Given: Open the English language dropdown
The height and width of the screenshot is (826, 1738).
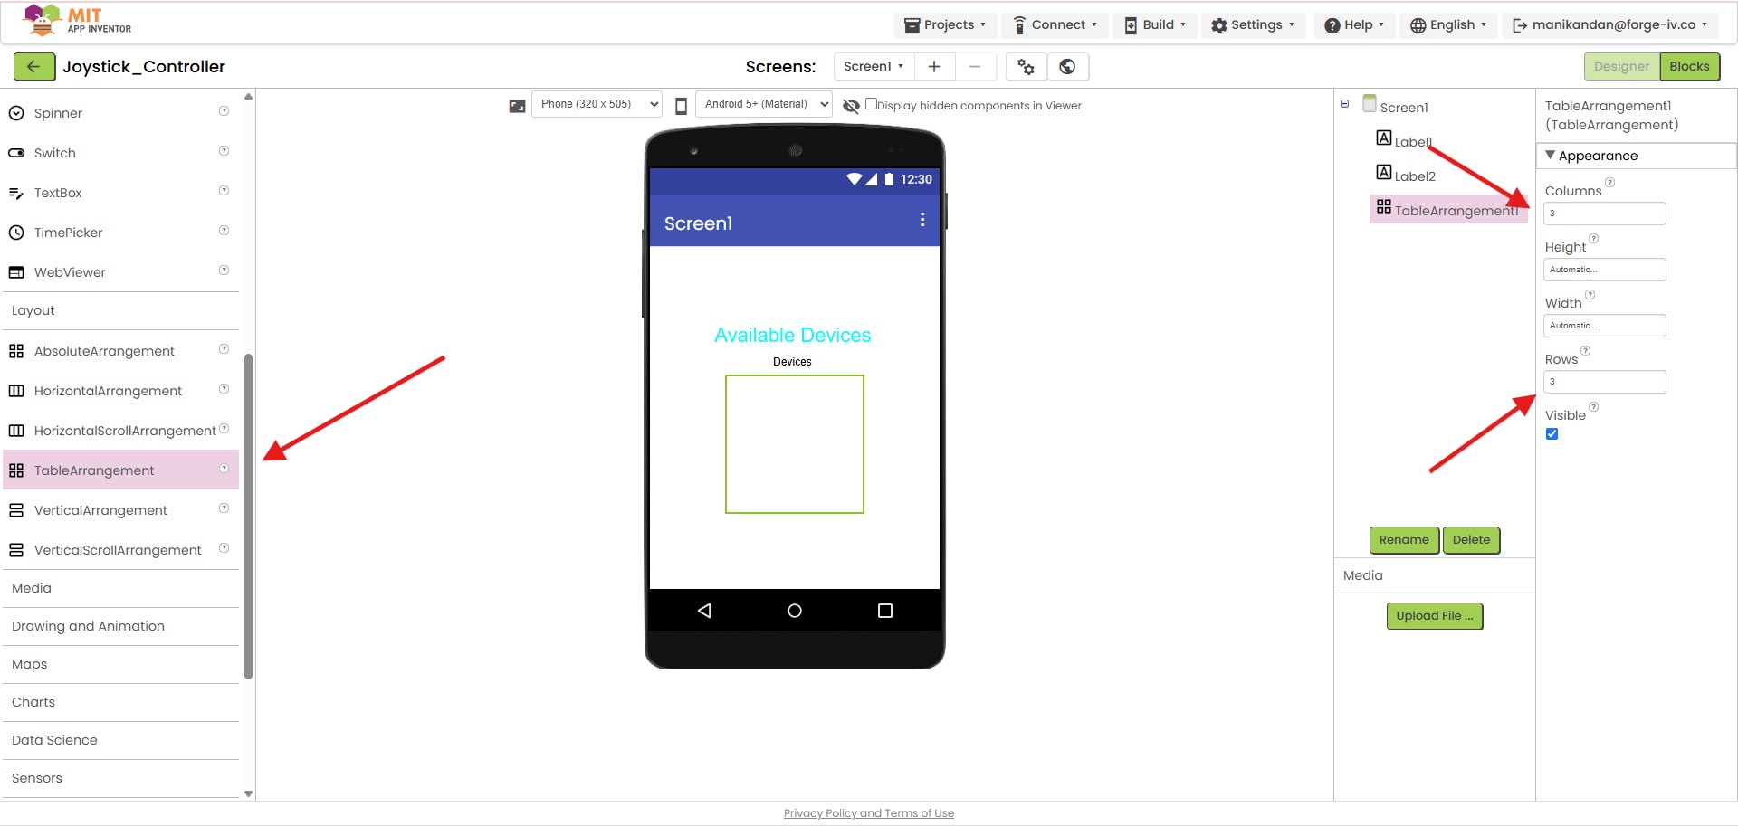Looking at the screenshot, I should point(1448,25).
